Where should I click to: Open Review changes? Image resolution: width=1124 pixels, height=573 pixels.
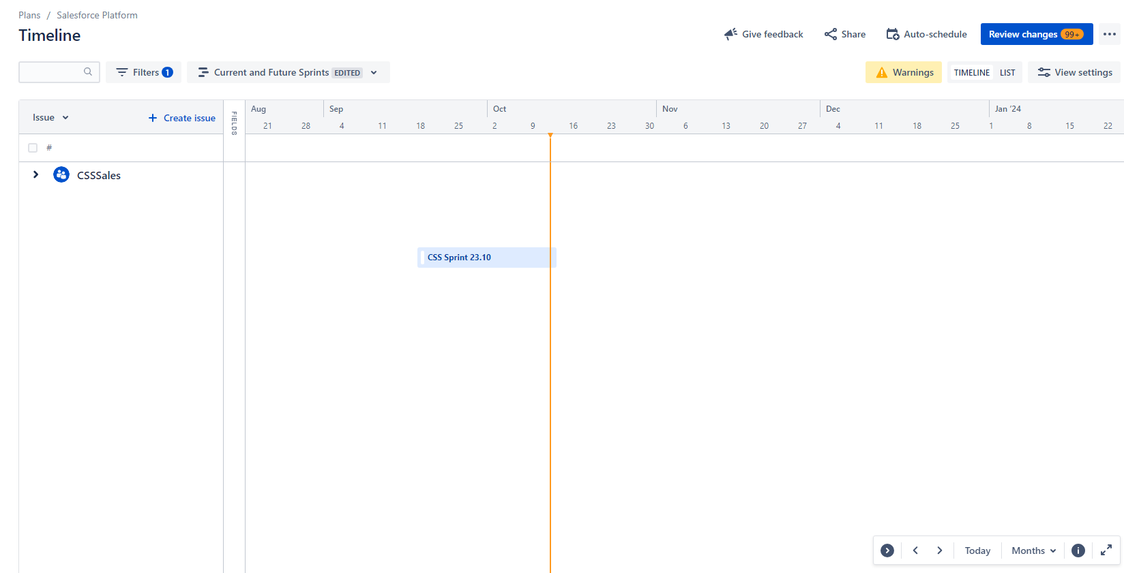pos(1037,34)
